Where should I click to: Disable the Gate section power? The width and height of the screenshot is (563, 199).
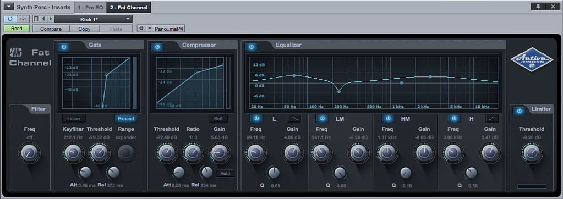pos(64,47)
